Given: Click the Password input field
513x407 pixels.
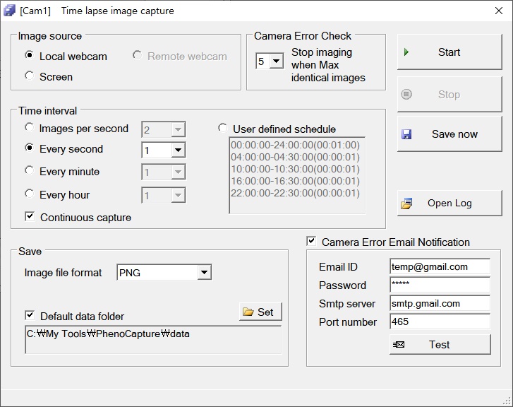Looking at the screenshot, I should (x=439, y=285).
